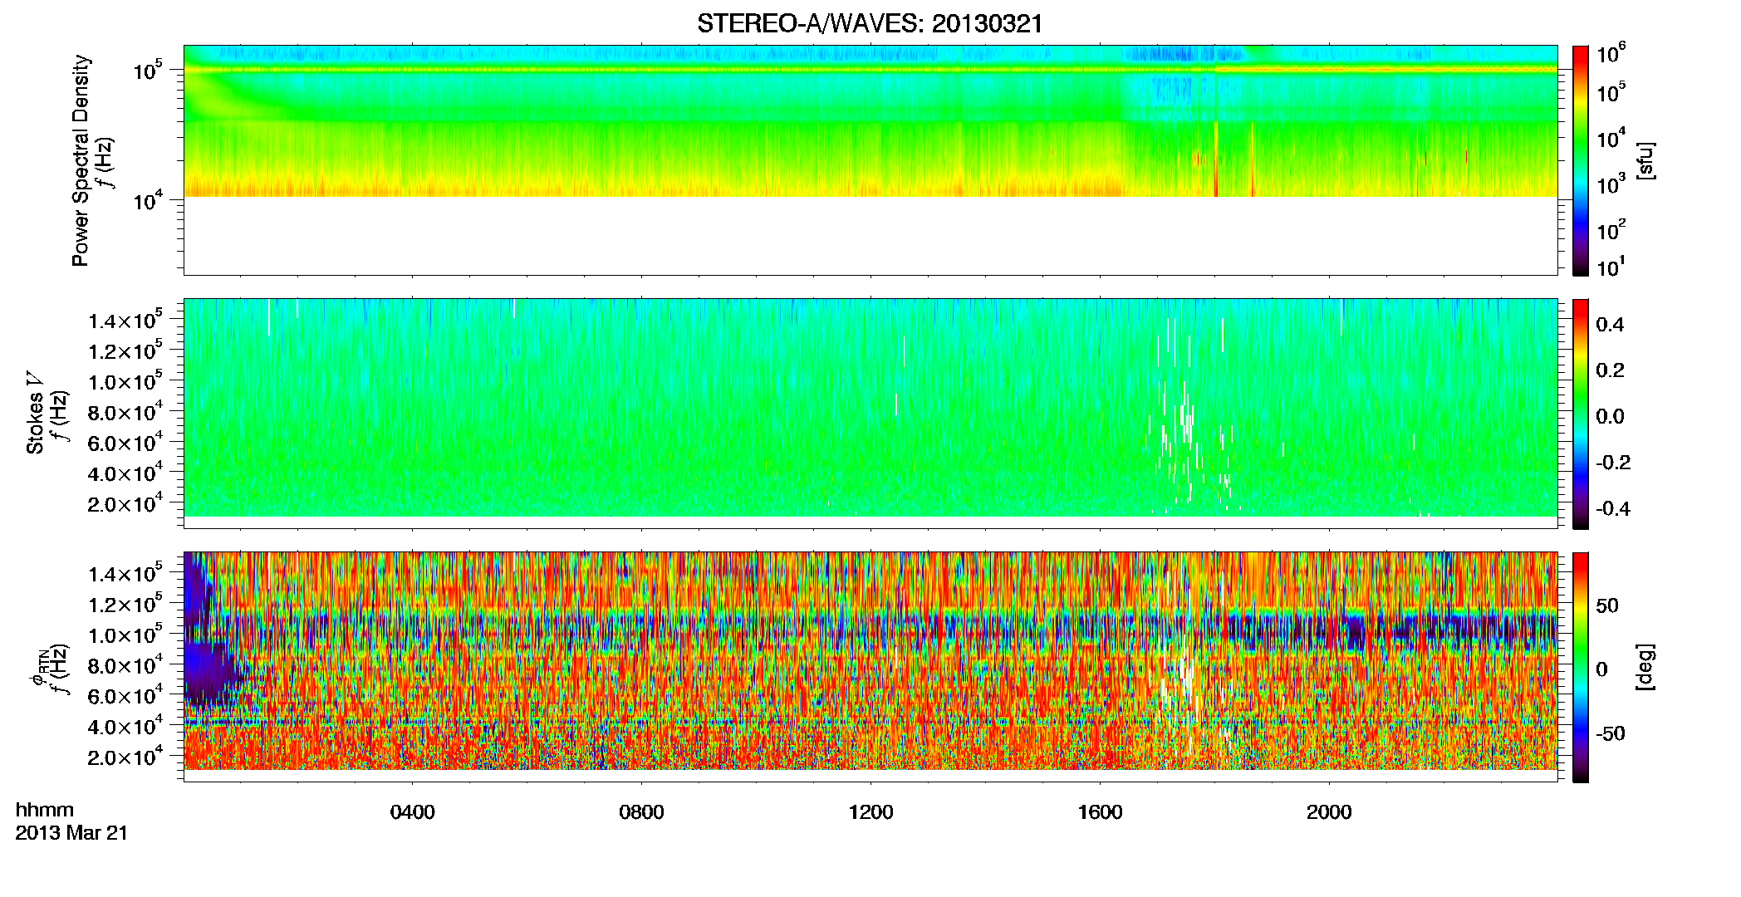This screenshot has height=897, width=1741.
Task: Click the Stokes V color bar
Action: coord(1581,413)
